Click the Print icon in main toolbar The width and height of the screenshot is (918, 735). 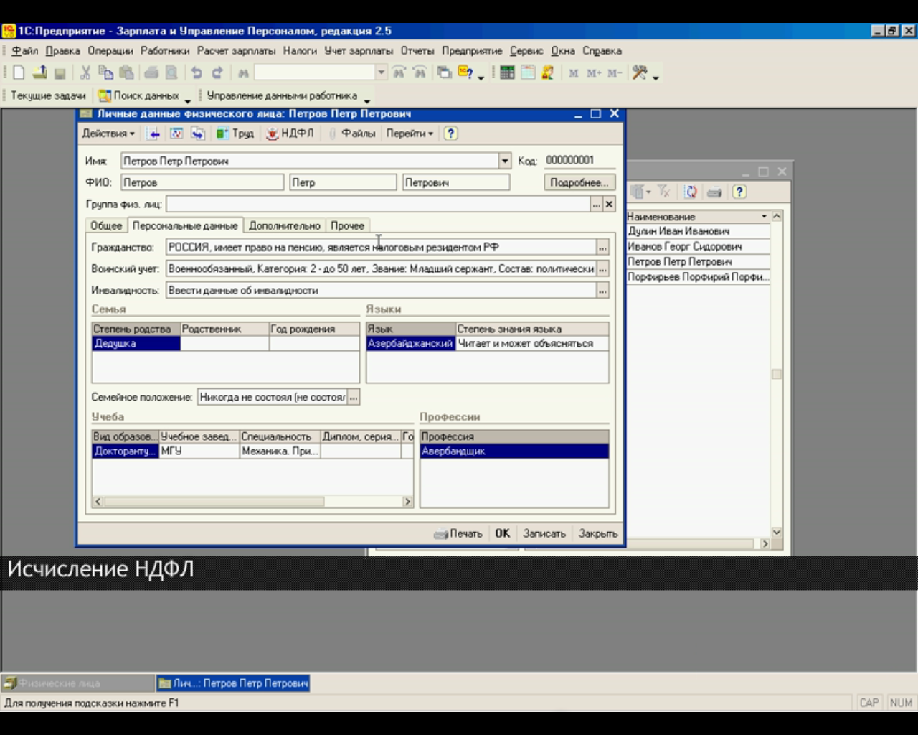tap(151, 72)
